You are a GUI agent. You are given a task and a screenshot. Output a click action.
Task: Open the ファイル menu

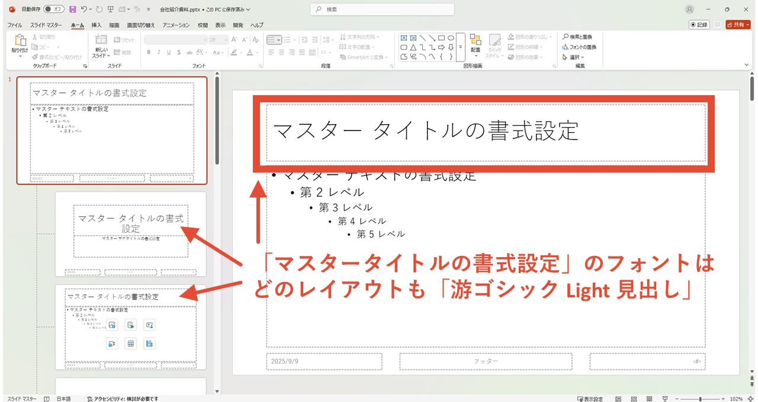coord(15,25)
